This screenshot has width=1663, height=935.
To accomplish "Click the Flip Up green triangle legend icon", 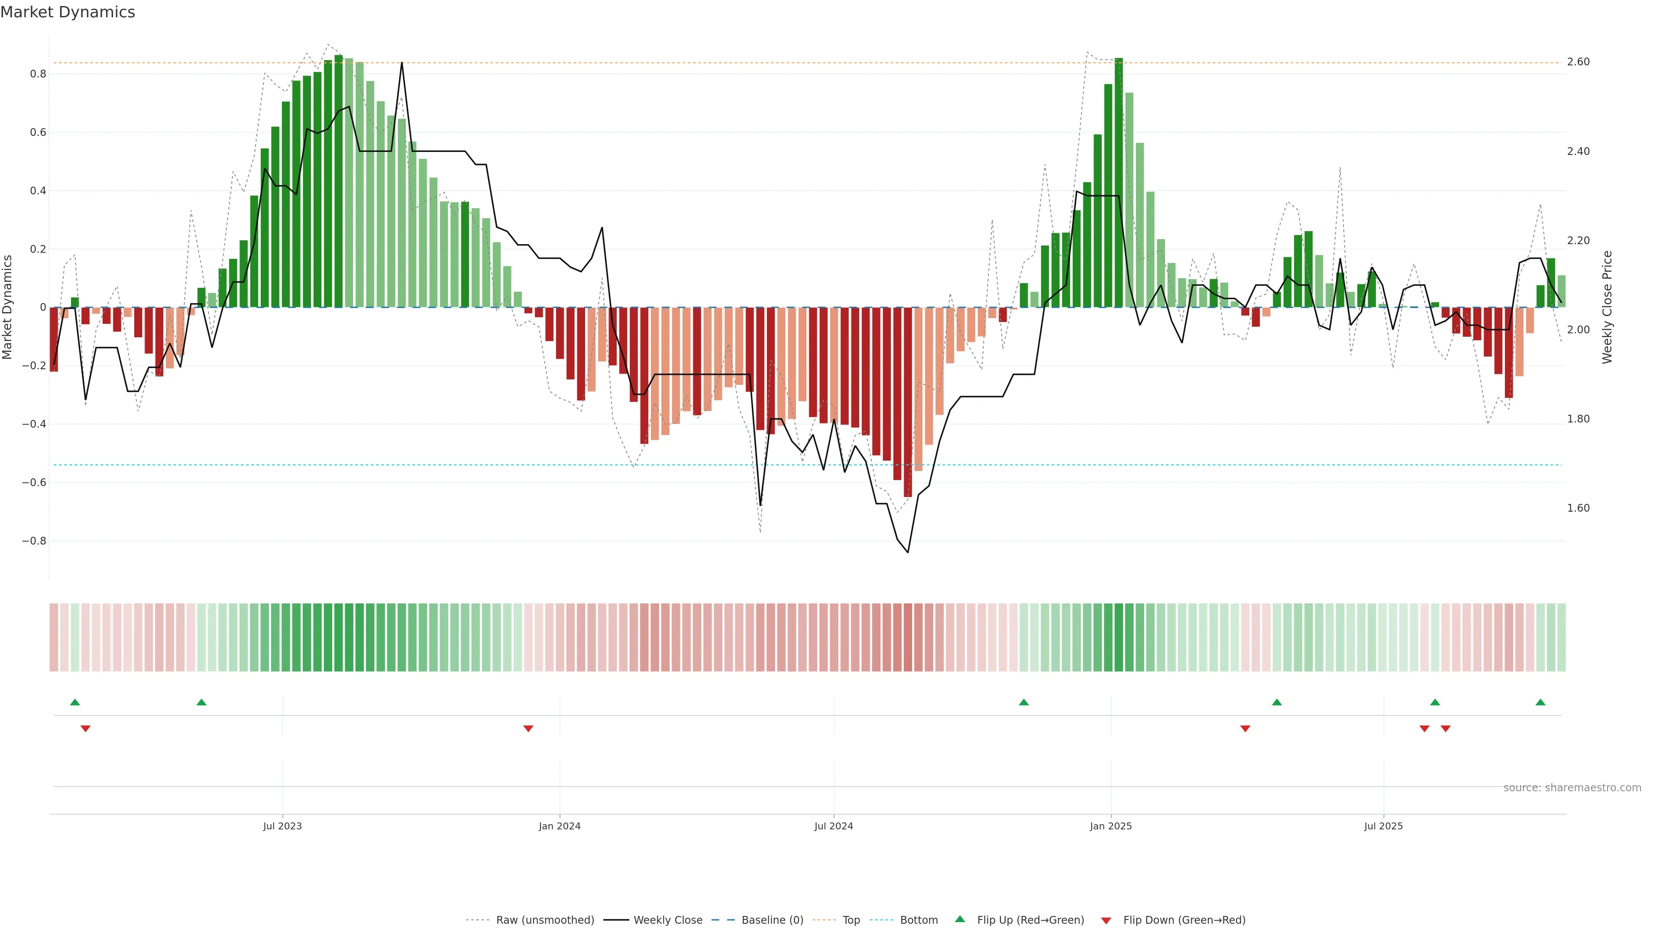I will pos(960,919).
